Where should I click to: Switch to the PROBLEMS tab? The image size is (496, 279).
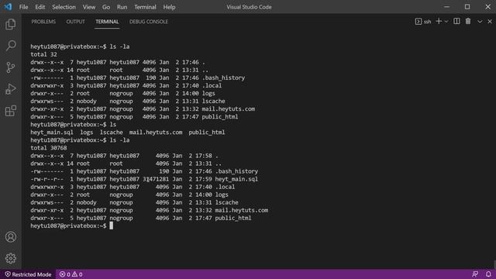coord(43,22)
